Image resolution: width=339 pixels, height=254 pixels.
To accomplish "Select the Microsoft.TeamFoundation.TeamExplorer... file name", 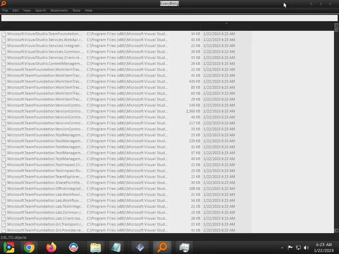I will (x=45, y=177).
